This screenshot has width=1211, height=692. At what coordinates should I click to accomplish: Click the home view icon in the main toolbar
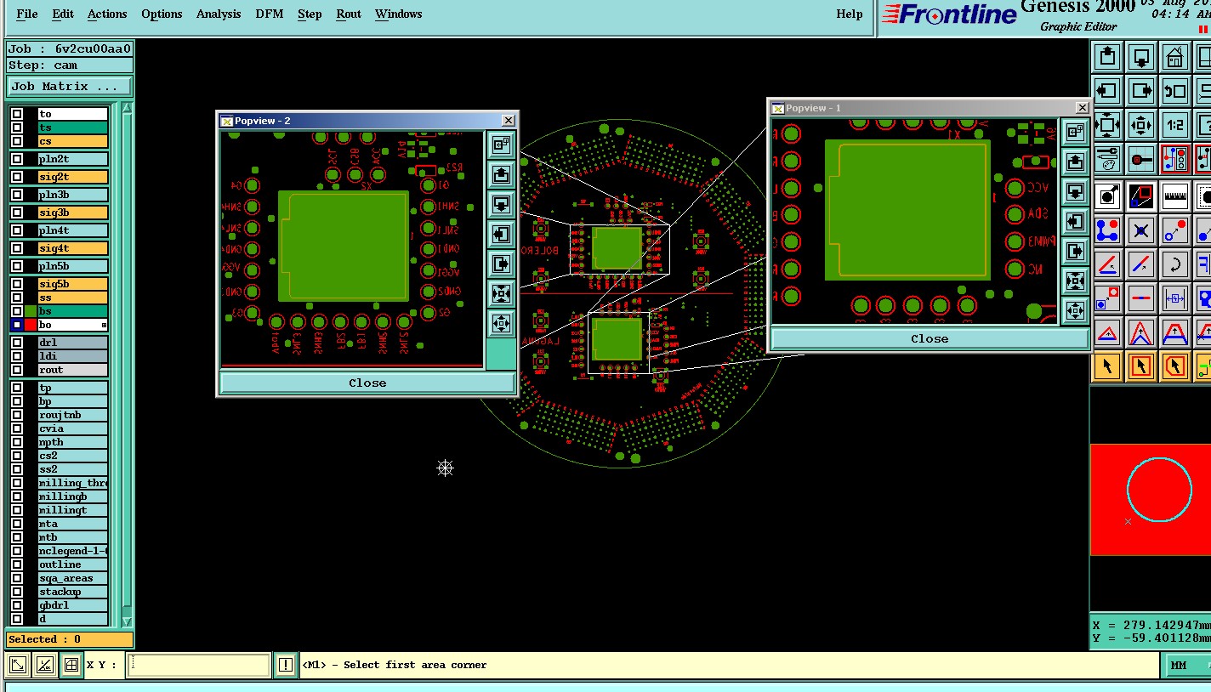click(1174, 58)
